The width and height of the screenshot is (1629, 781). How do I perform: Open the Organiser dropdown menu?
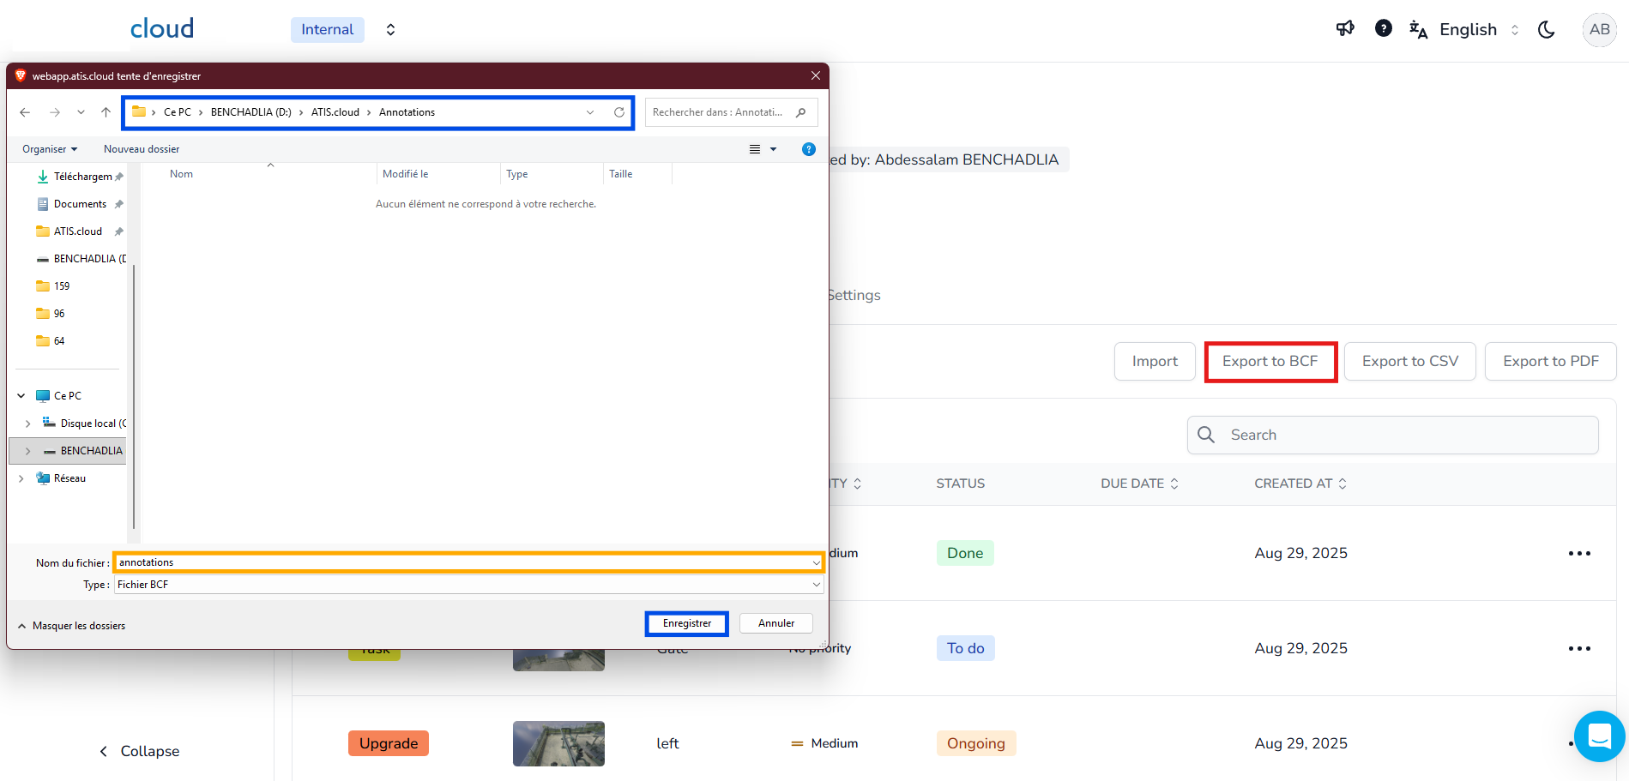point(50,149)
